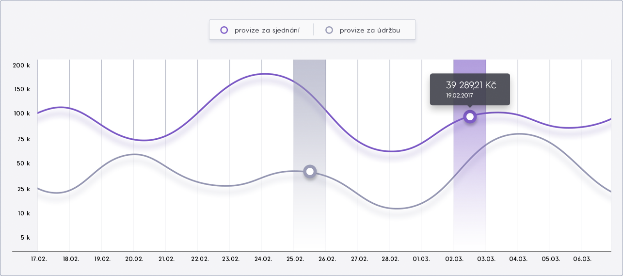Viewport: 623px width, 276px height.
Task: Click the 28.02. date label
Action: coord(391,259)
